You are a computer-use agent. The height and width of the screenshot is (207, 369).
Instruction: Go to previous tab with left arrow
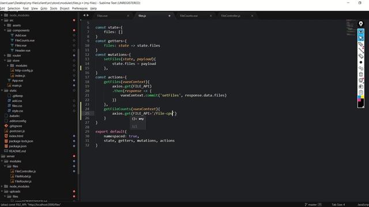tap(84, 16)
